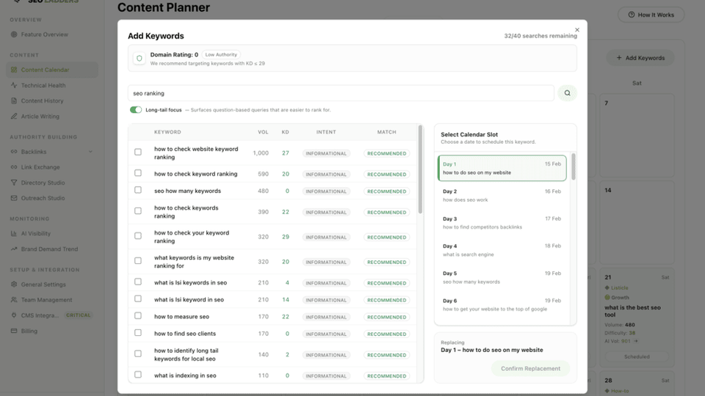Go to Feature Overview in the sidebar
705x396 pixels.
click(x=44, y=34)
